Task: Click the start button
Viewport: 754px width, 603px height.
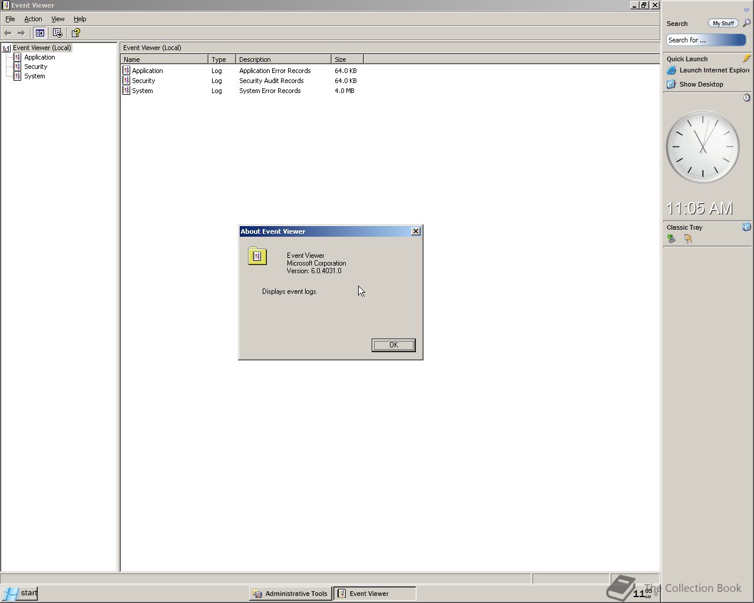Action: click(x=20, y=593)
